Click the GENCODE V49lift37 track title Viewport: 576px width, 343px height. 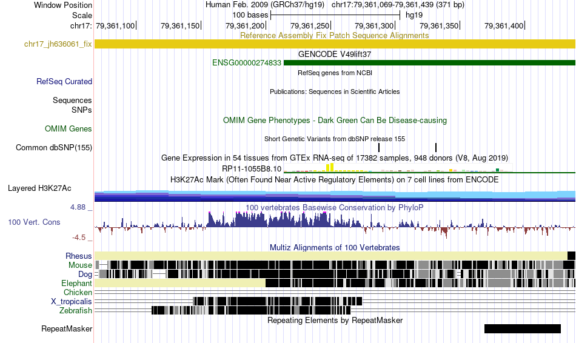click(335, 55)
